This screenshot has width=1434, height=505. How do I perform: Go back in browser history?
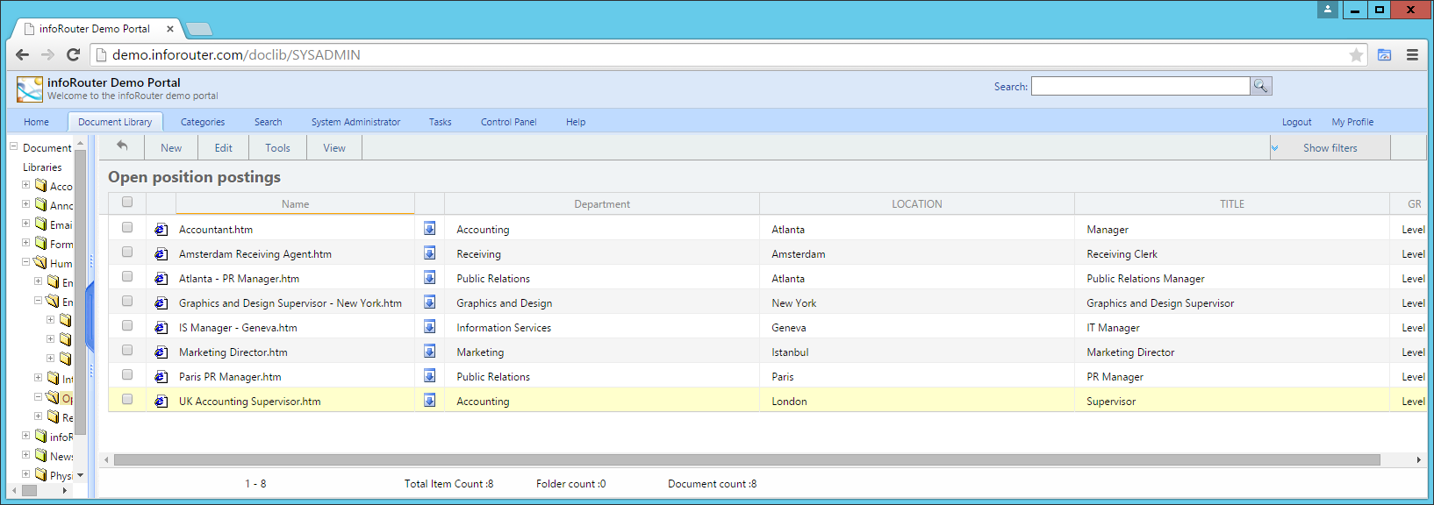click(23, 54)
